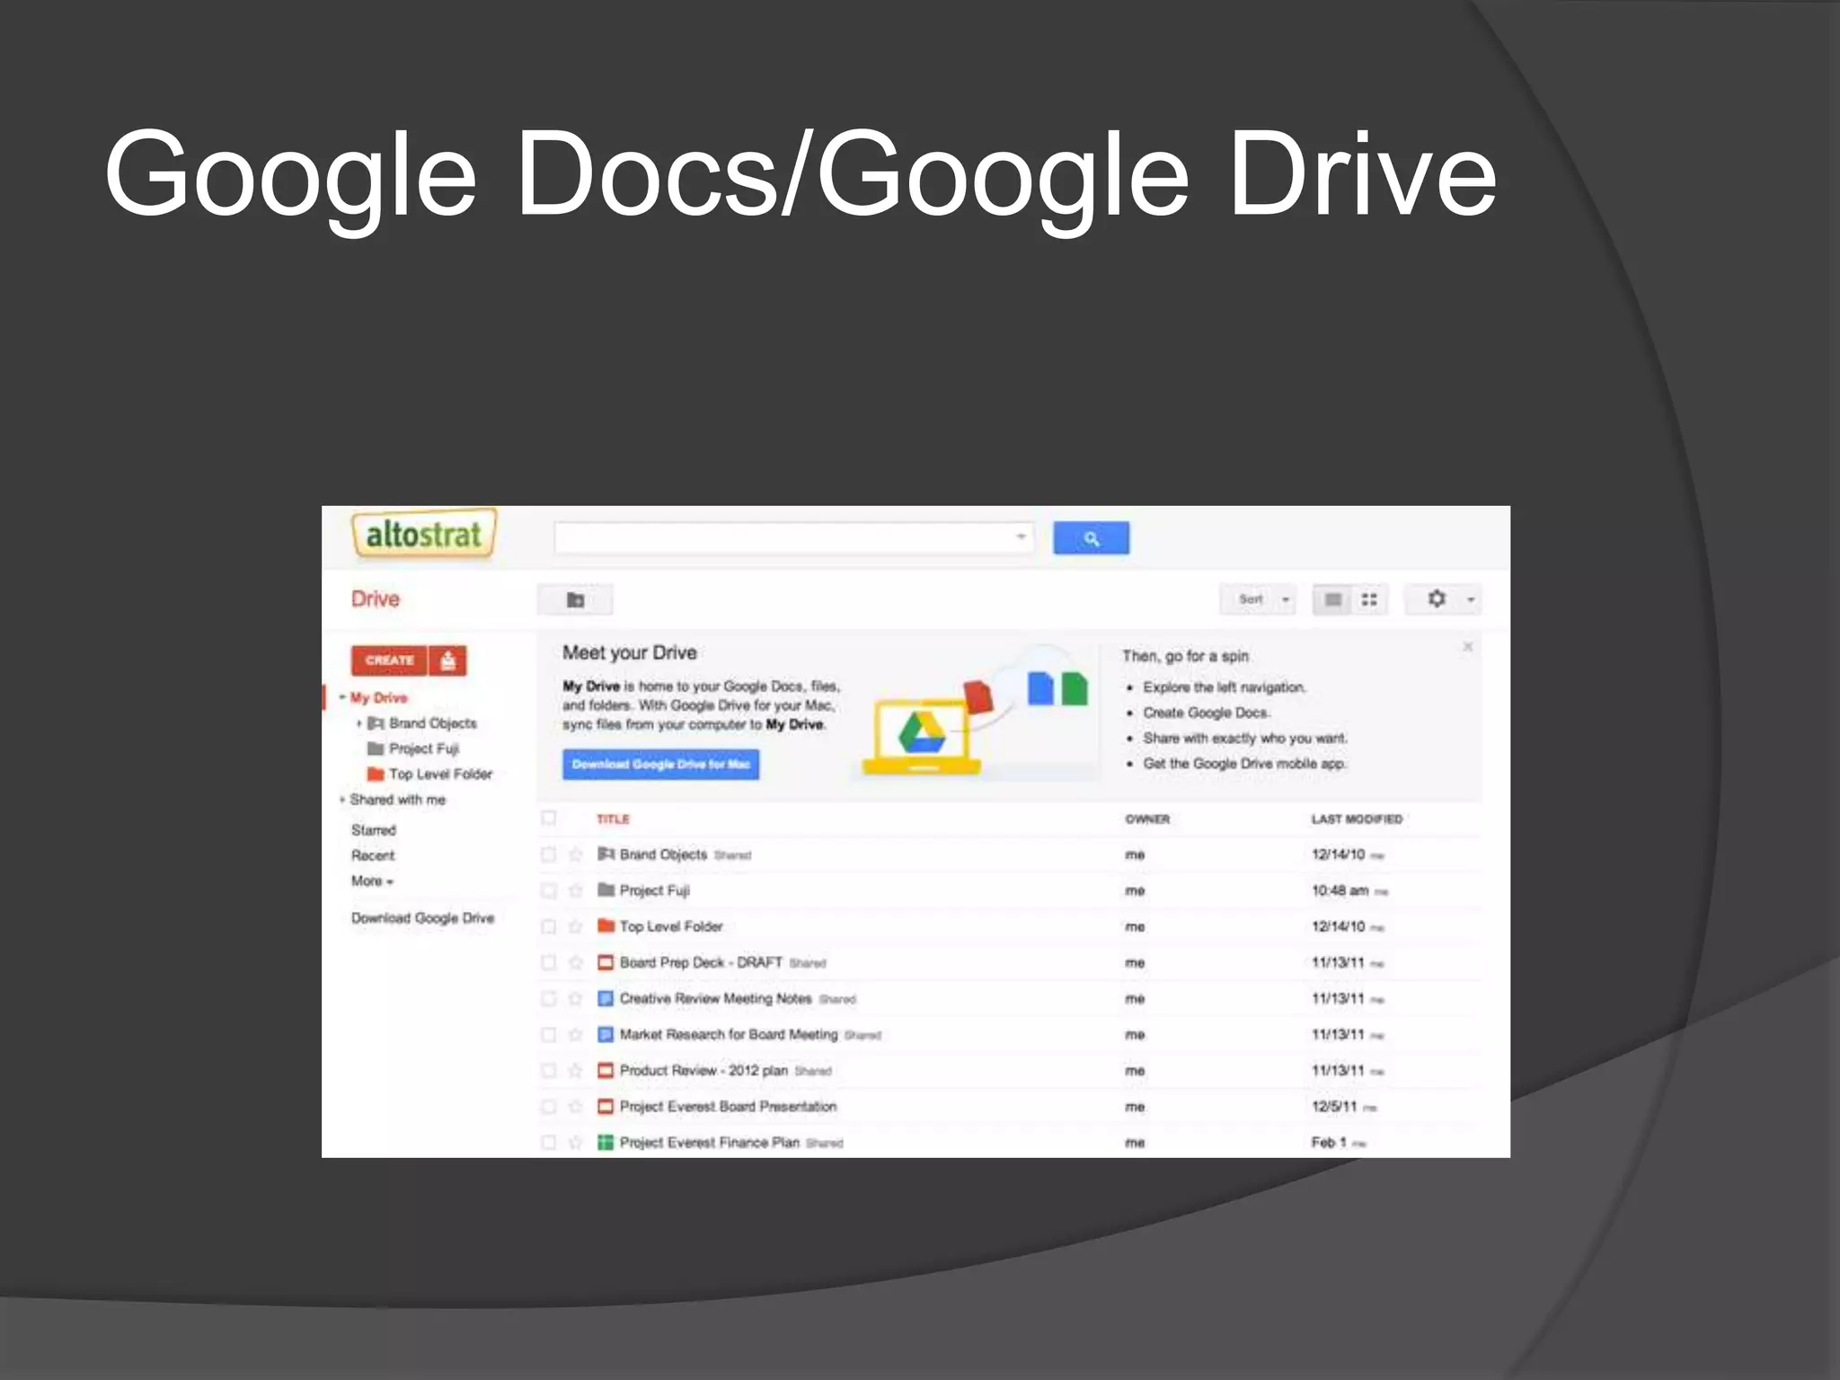Click the blue search button
Screen dimensions: 1840x1380
pos(1091,538)
